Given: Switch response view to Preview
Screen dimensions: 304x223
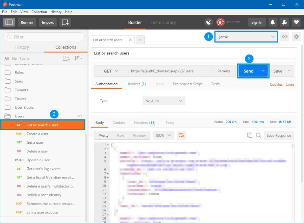Looking at the screenshot, I should coord(139,135).
